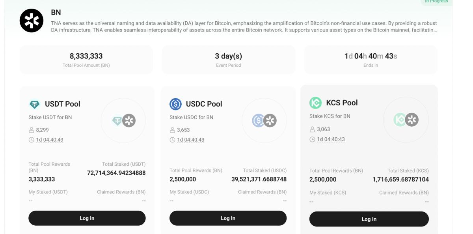Click Log In under the KCS Pool

point(369,219)
